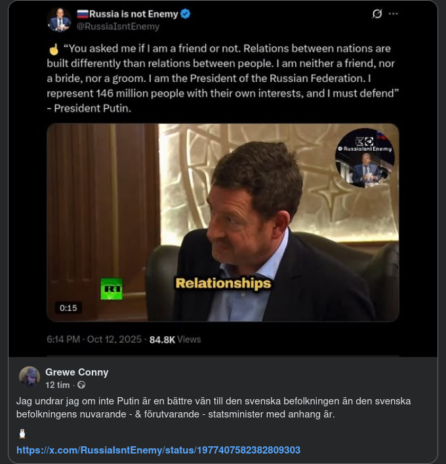Click the 0:15 video duration badge
Viewport: 446px width, 464px height.
pyautogui.click(x=68, y=307)
